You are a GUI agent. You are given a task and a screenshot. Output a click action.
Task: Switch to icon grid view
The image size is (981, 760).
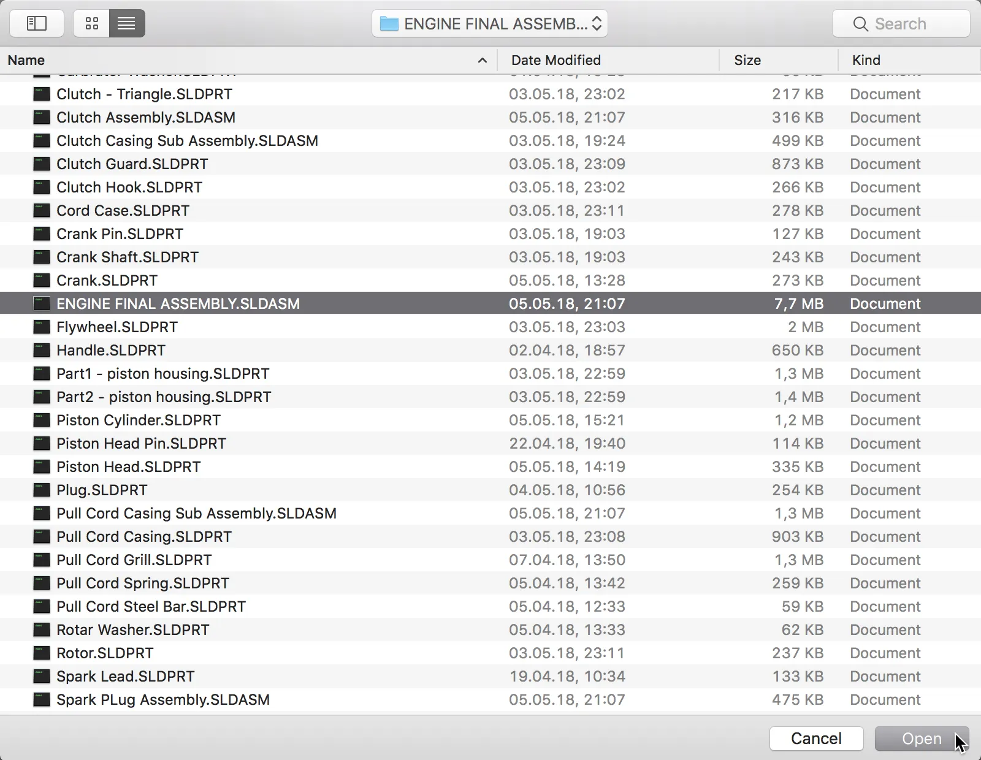[91, 23]
